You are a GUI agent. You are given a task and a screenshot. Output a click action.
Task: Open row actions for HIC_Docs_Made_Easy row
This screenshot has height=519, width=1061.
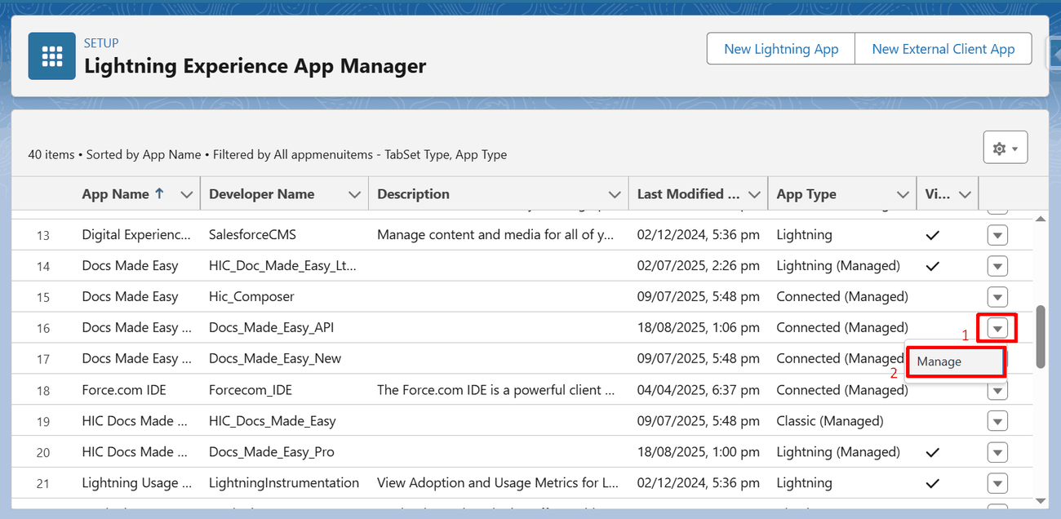coord(997,421)
